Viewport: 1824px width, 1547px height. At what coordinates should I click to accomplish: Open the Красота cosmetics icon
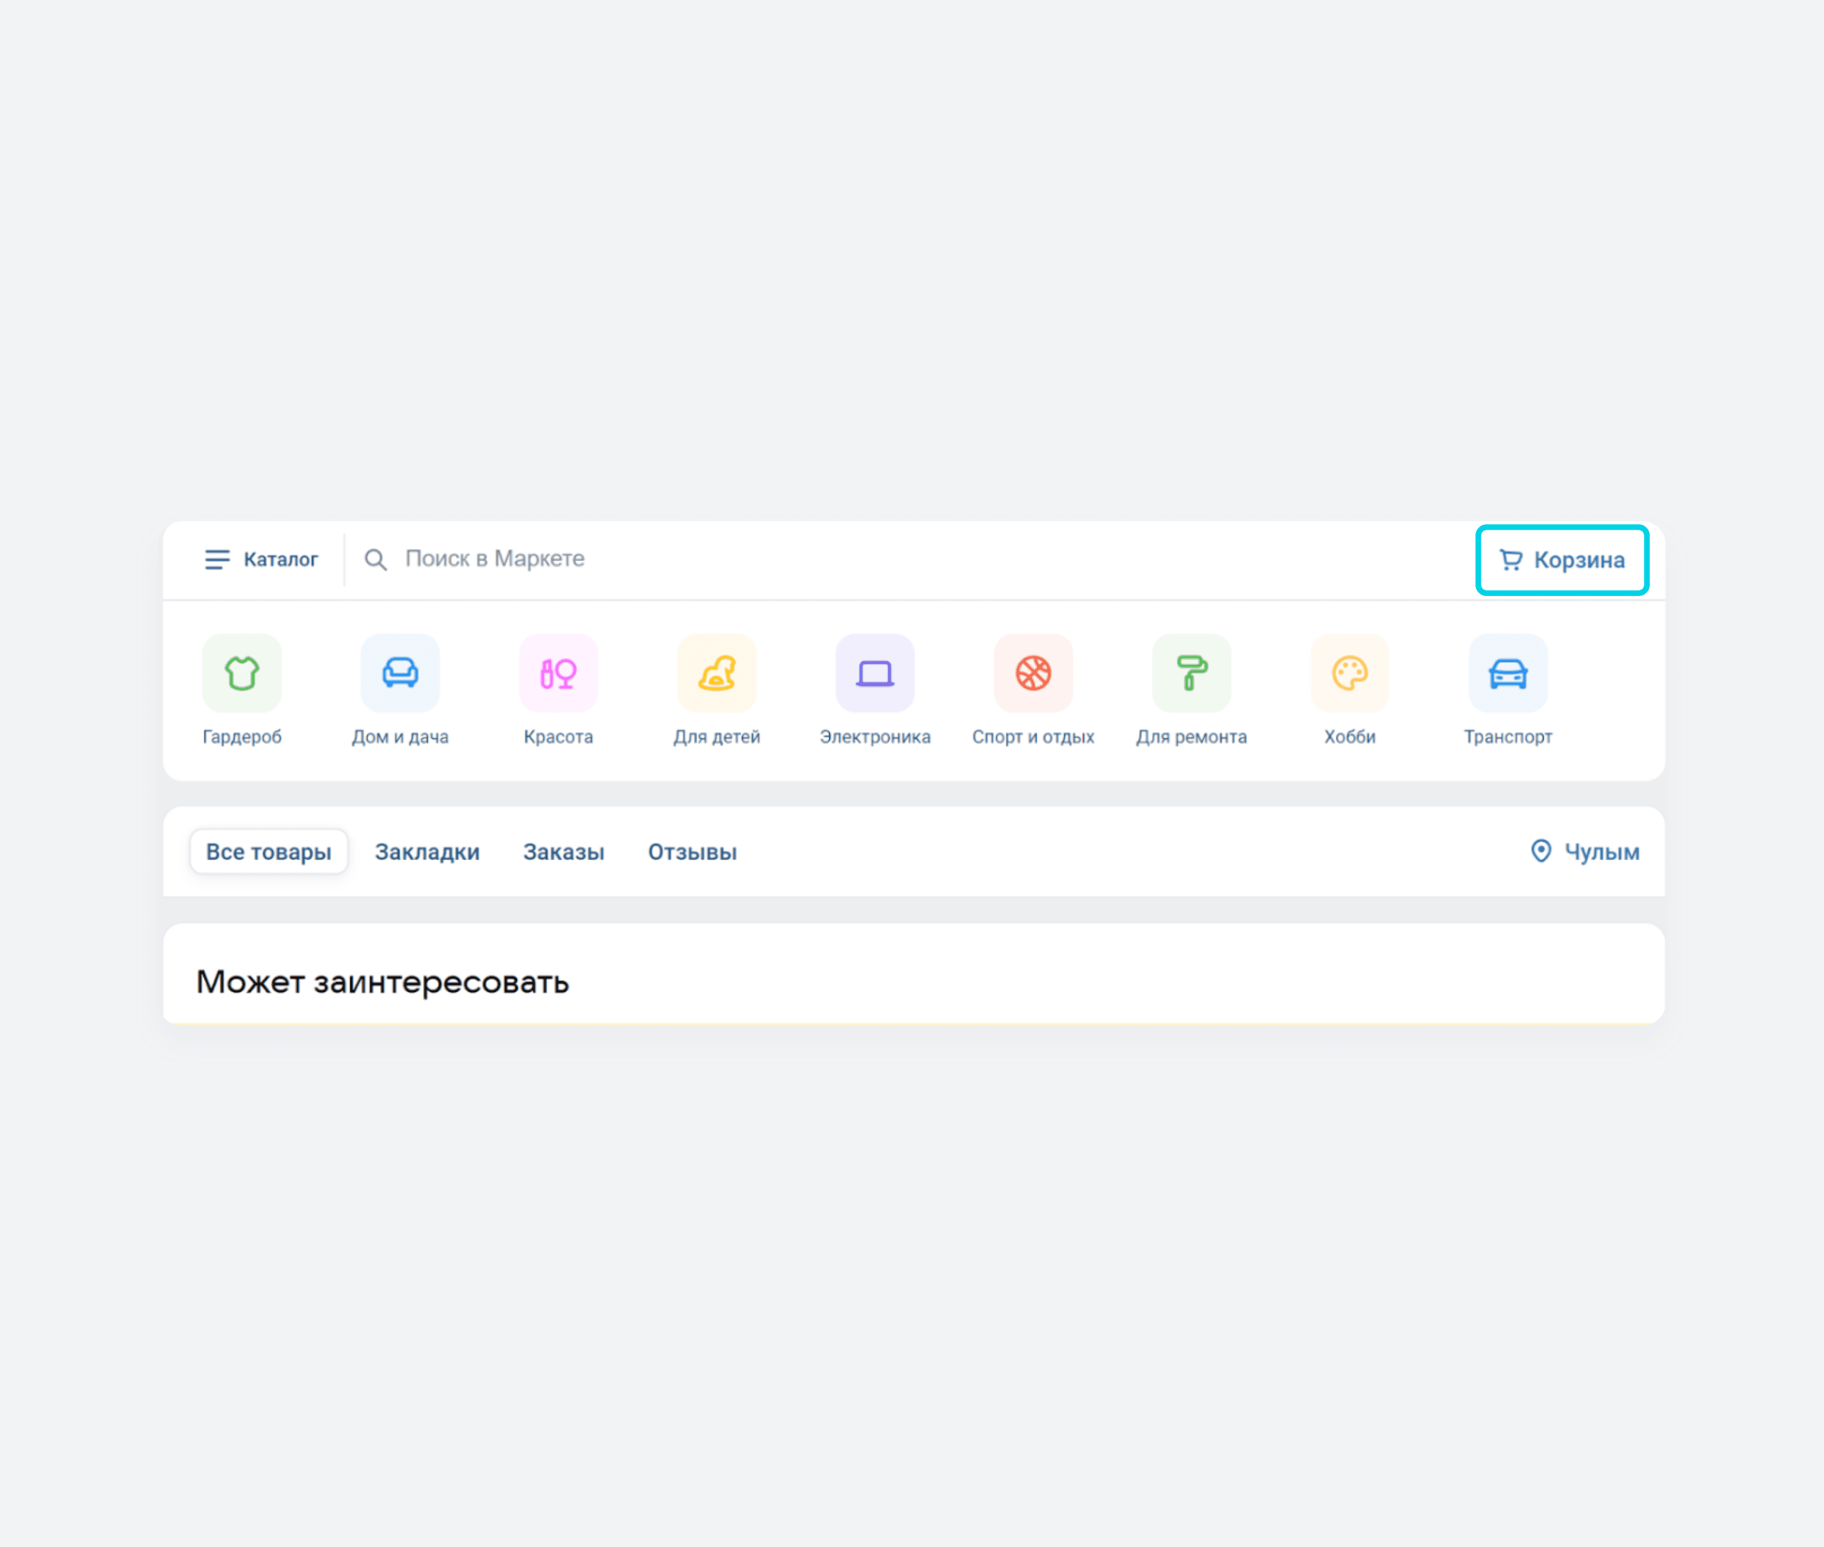[559, 673]
